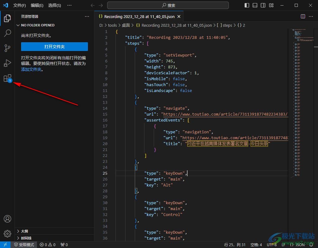Open the Extensions view icon

(x=7, y=78)
